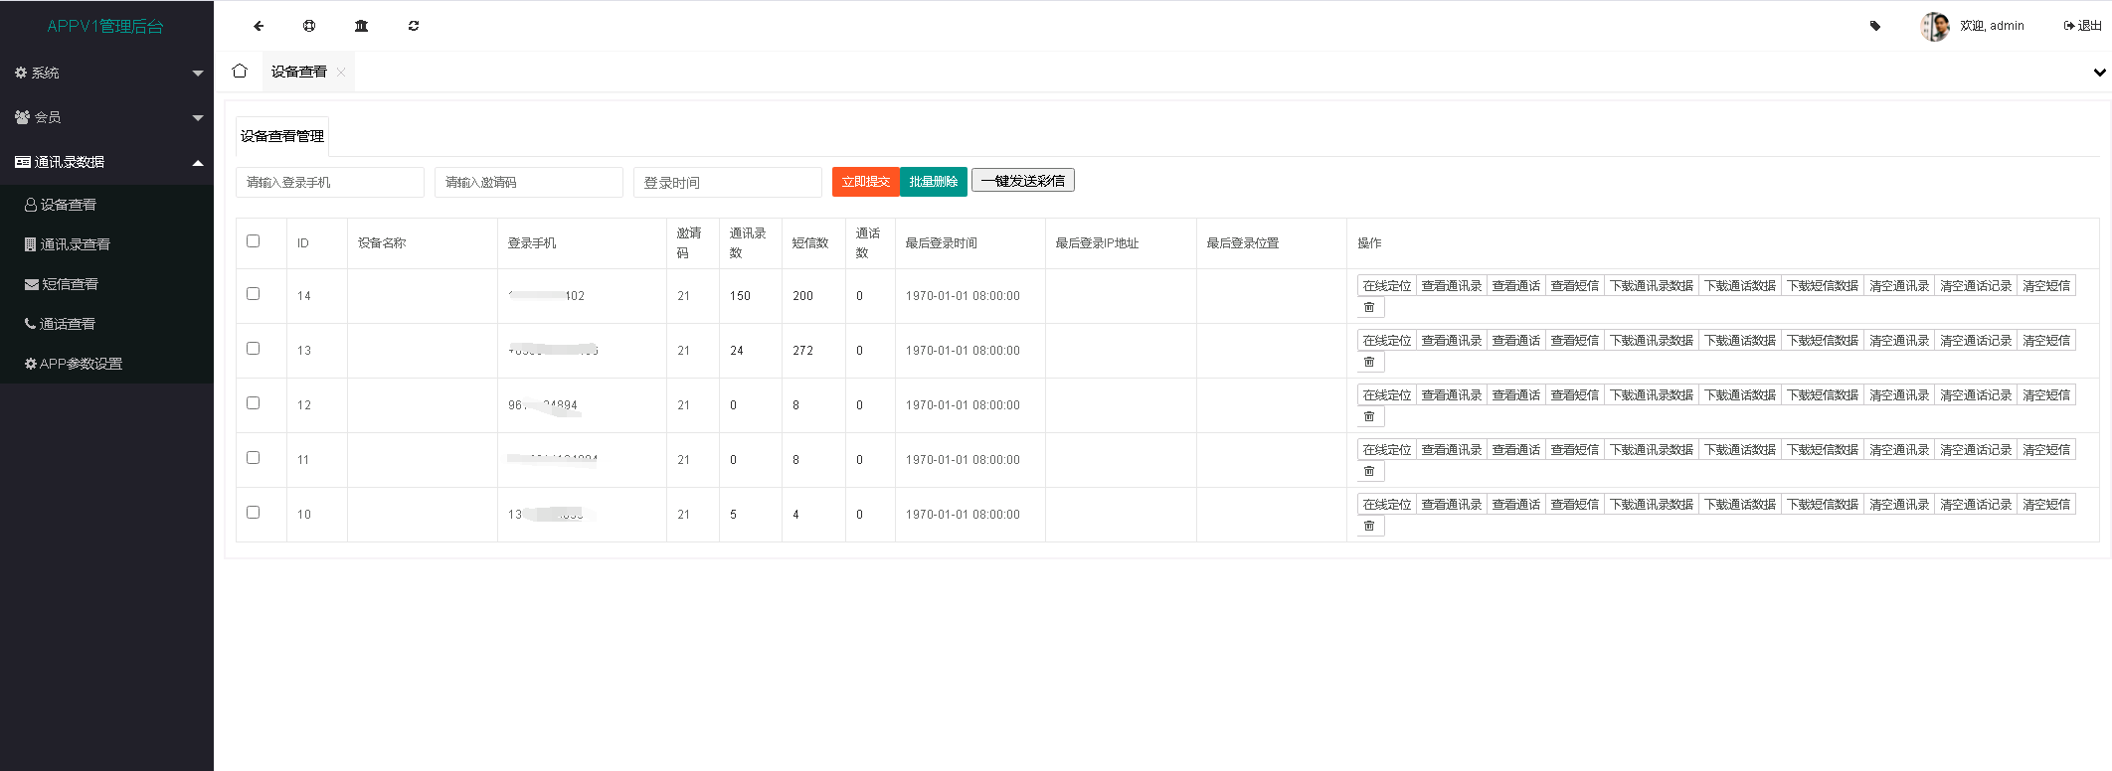
Task: Click 查看通讯录 for row ID 14
Action: pos(1451,286)
